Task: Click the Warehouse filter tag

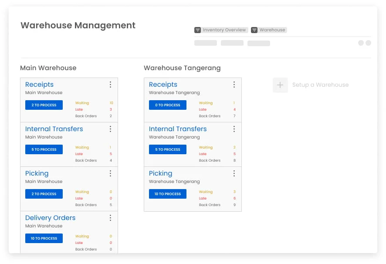Action: point(269,30)
